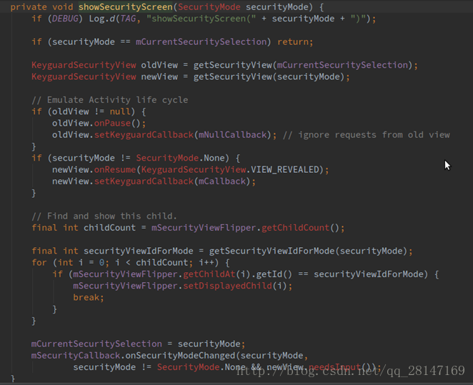Click the getChildAt method call
This screenshot has width=473, height=385.
209,274
